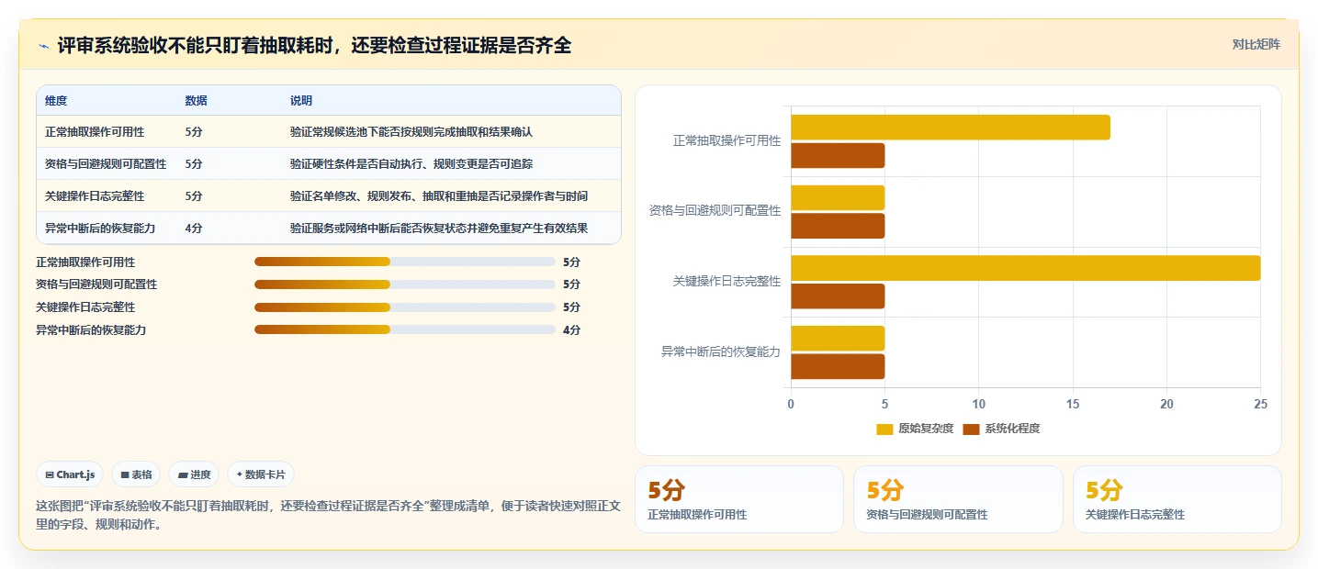Click description starting 验证服务或网络中断后

(439, 229)
